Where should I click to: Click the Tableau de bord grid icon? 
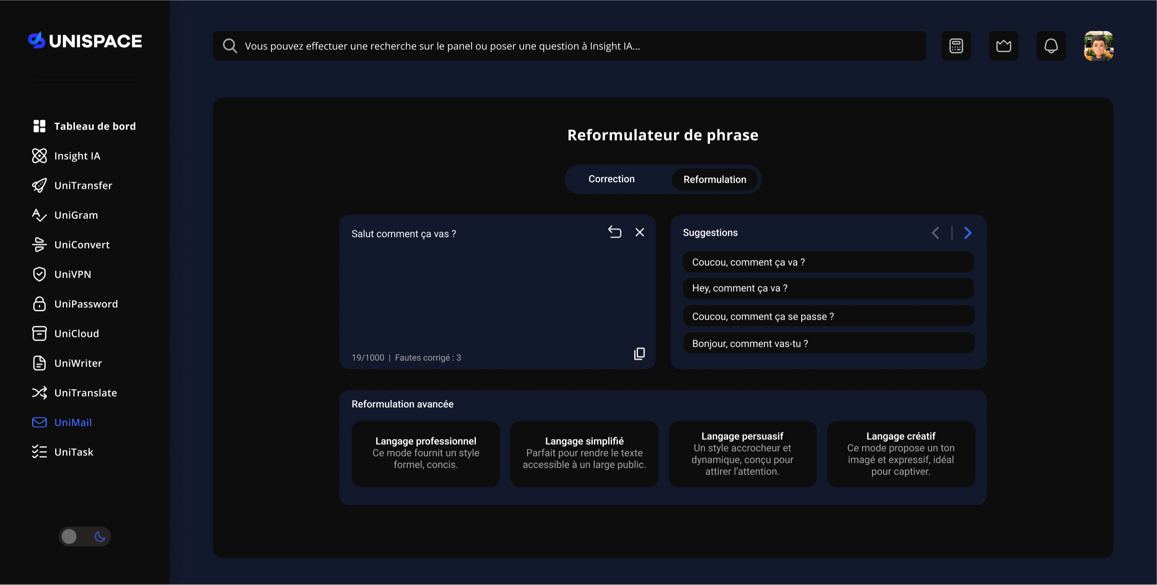pos(39,126)
